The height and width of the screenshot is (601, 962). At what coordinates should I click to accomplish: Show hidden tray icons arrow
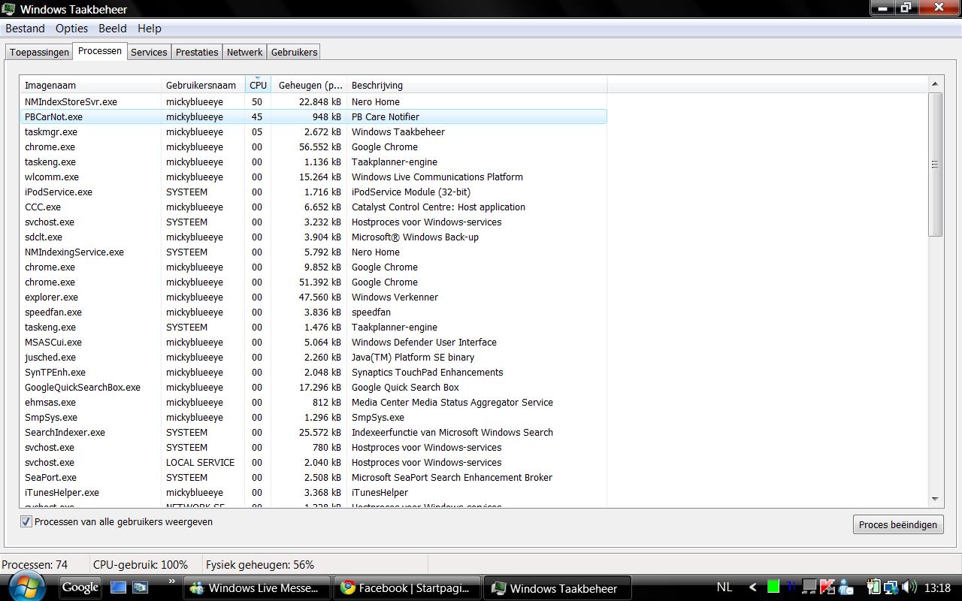pos(752,587)
